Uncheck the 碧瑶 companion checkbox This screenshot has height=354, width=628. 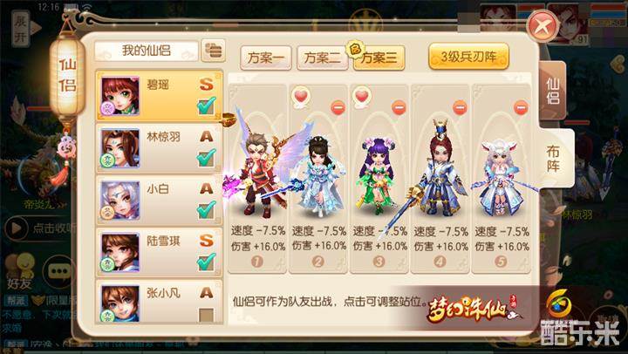(206, 106)
